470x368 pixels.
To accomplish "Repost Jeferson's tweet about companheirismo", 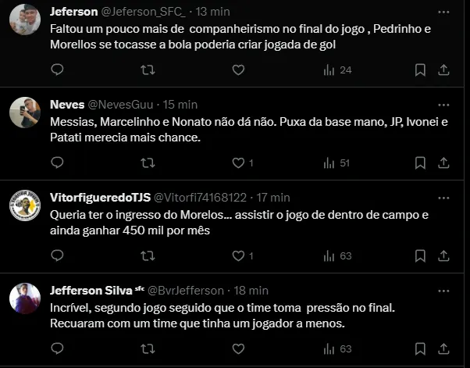I will (147, 70).
